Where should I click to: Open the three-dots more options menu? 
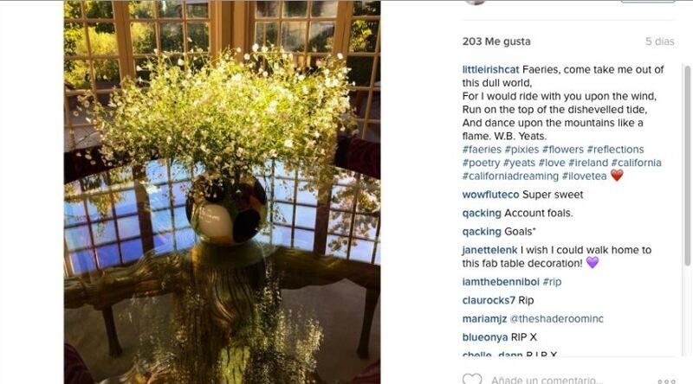[x=666, y=381]
